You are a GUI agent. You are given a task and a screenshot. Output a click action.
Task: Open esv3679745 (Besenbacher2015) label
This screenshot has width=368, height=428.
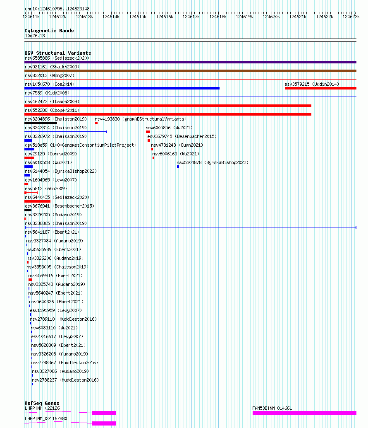tap(182, 137)
